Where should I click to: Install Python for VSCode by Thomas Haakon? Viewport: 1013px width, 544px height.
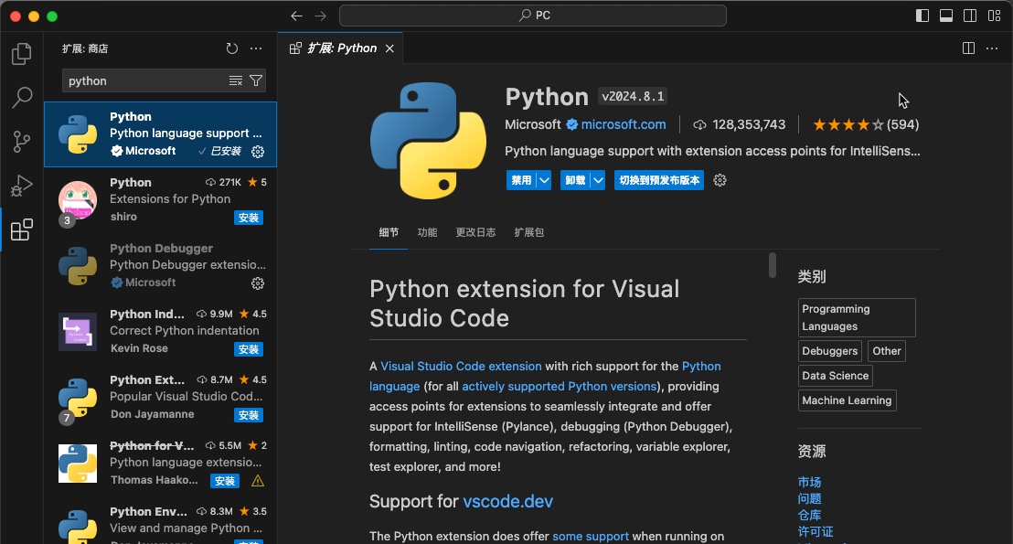pyautogui.click(x=225, y=481)
